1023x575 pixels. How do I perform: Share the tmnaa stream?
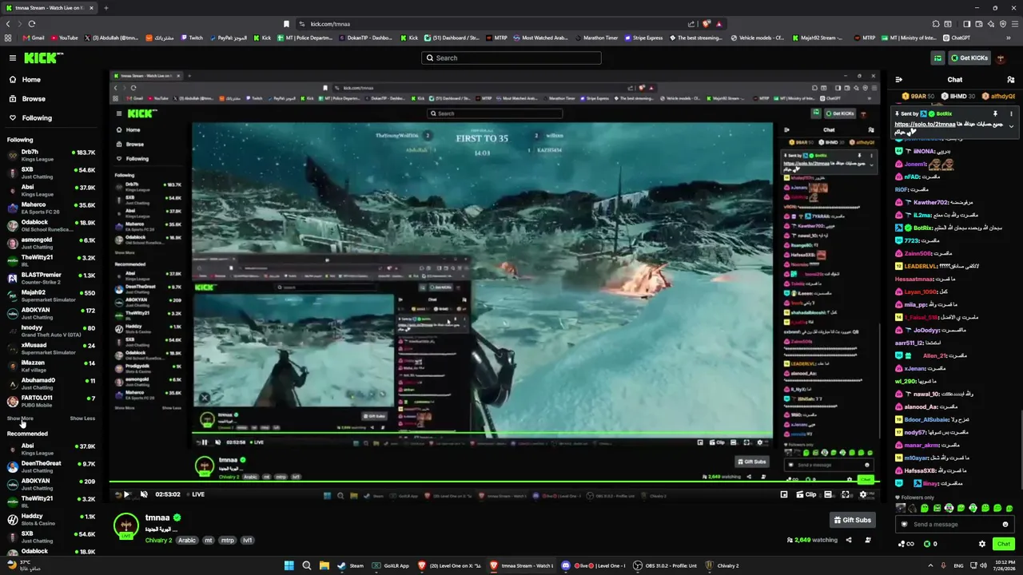[849, 540]
